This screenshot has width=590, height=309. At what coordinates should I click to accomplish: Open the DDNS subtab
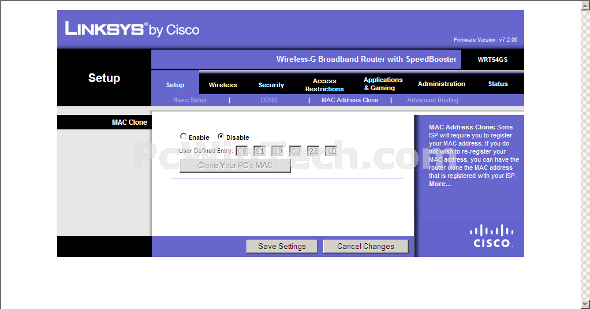click(x=268, y=100)
